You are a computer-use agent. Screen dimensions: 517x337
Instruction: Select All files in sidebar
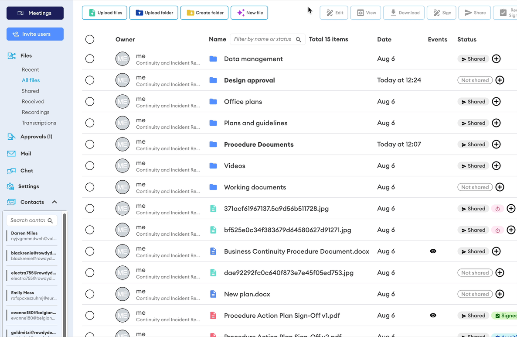tap(31, 80)
